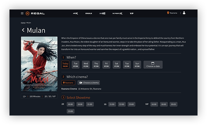
Task: Open the hamburger menu icon
Action: (22, 13)
